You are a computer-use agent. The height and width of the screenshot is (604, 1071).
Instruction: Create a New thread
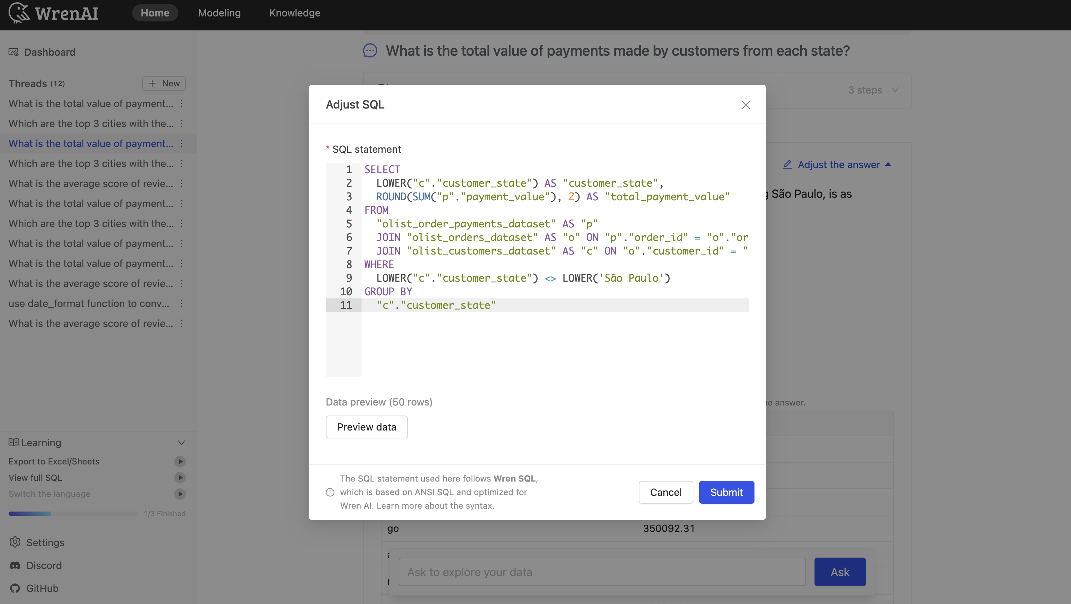164,84
